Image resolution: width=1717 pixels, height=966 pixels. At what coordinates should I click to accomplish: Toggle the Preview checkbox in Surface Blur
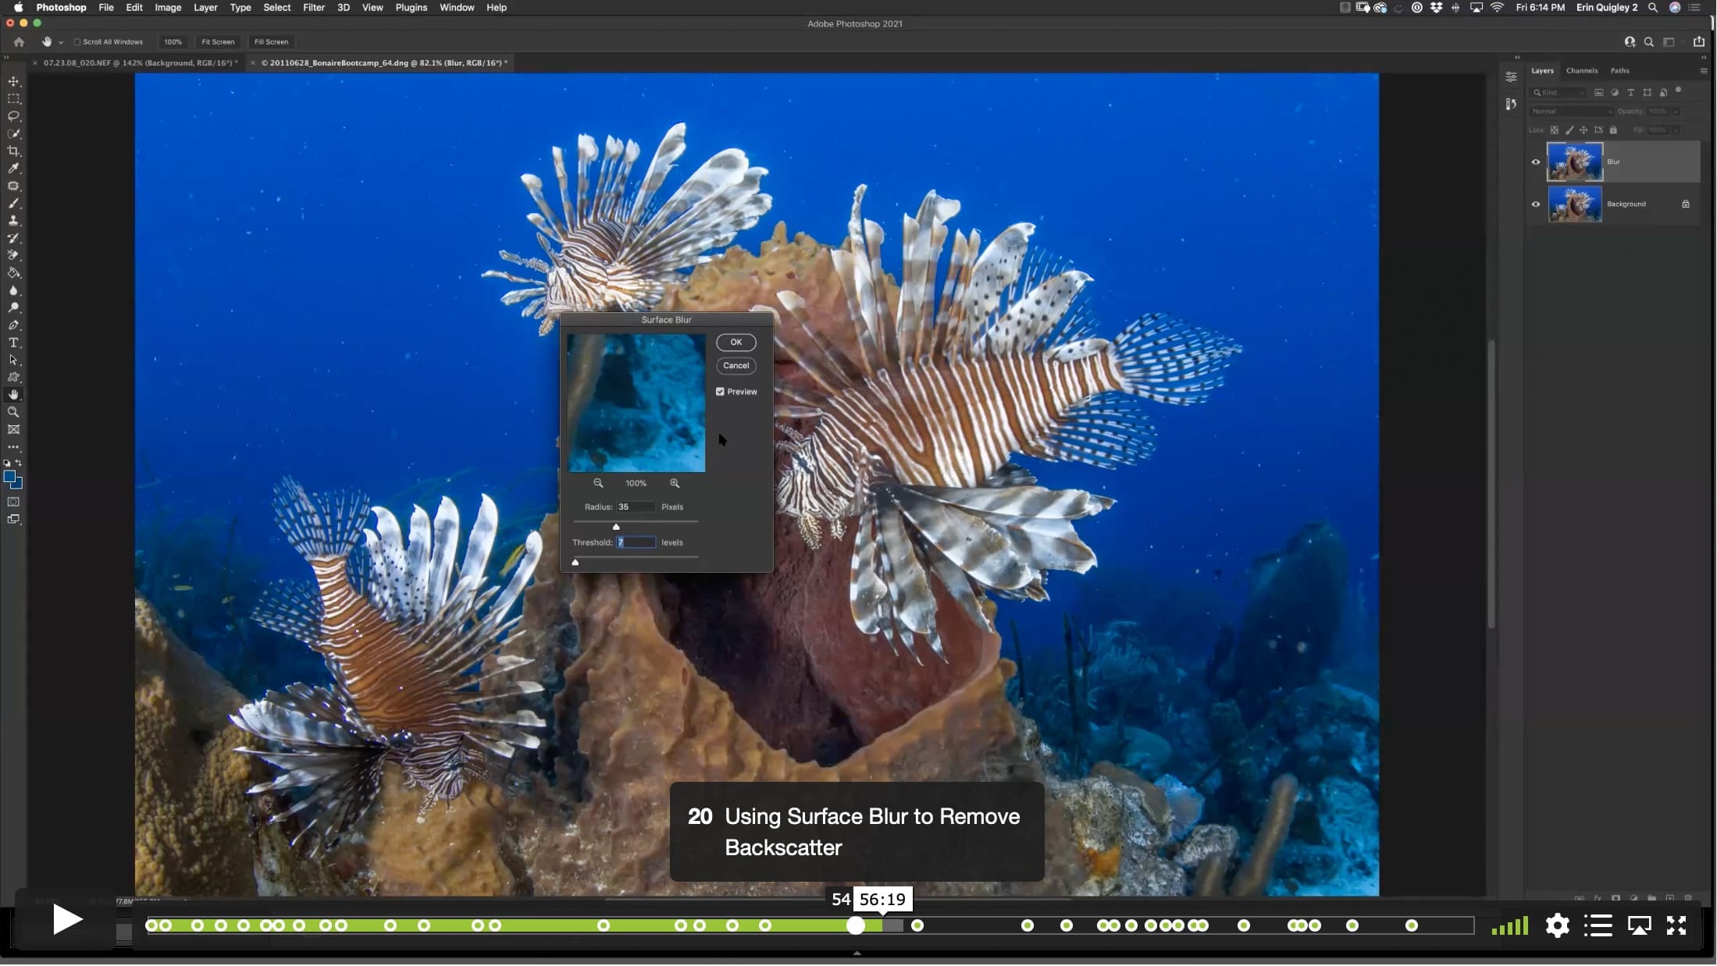tap(720, 392)
